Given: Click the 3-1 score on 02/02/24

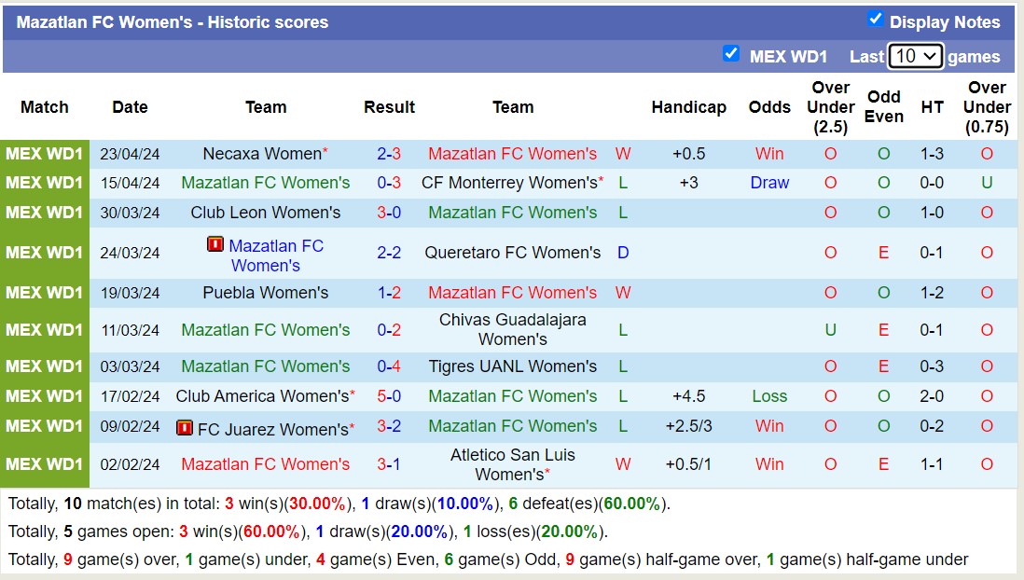Looking at the screenshot, I should click(389, 464).
